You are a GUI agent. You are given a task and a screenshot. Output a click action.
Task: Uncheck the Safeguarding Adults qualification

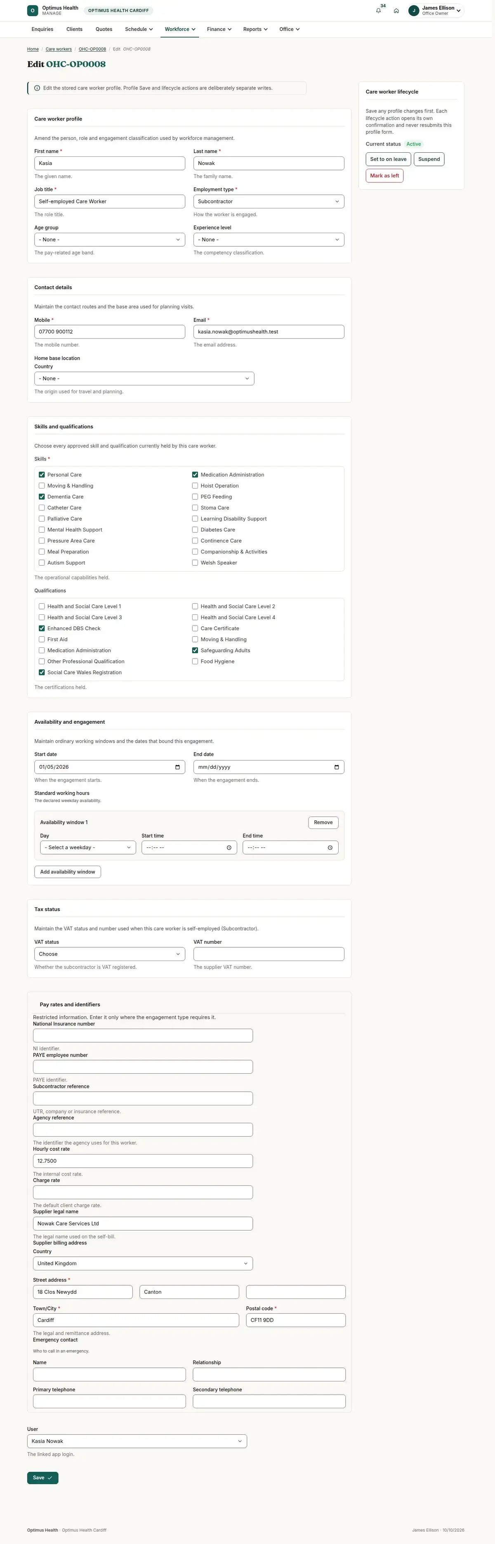(196, 650)
